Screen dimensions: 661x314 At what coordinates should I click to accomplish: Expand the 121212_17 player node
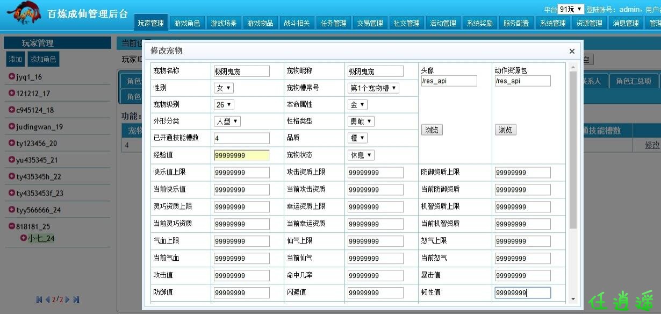(12, 93)
